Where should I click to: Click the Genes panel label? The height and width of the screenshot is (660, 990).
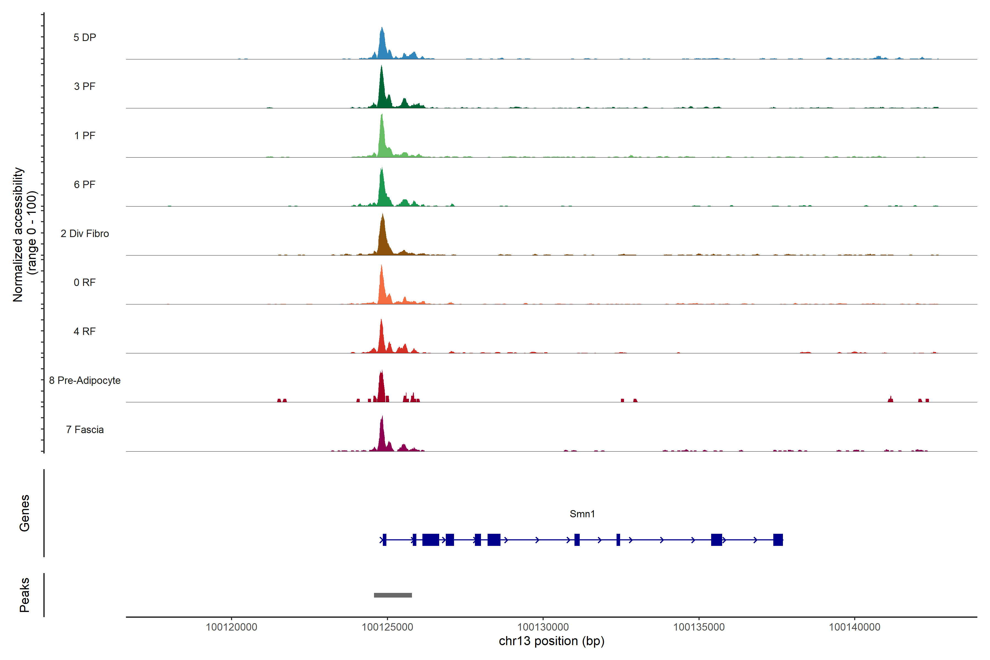pyautogui.click(x=24, y=513)
